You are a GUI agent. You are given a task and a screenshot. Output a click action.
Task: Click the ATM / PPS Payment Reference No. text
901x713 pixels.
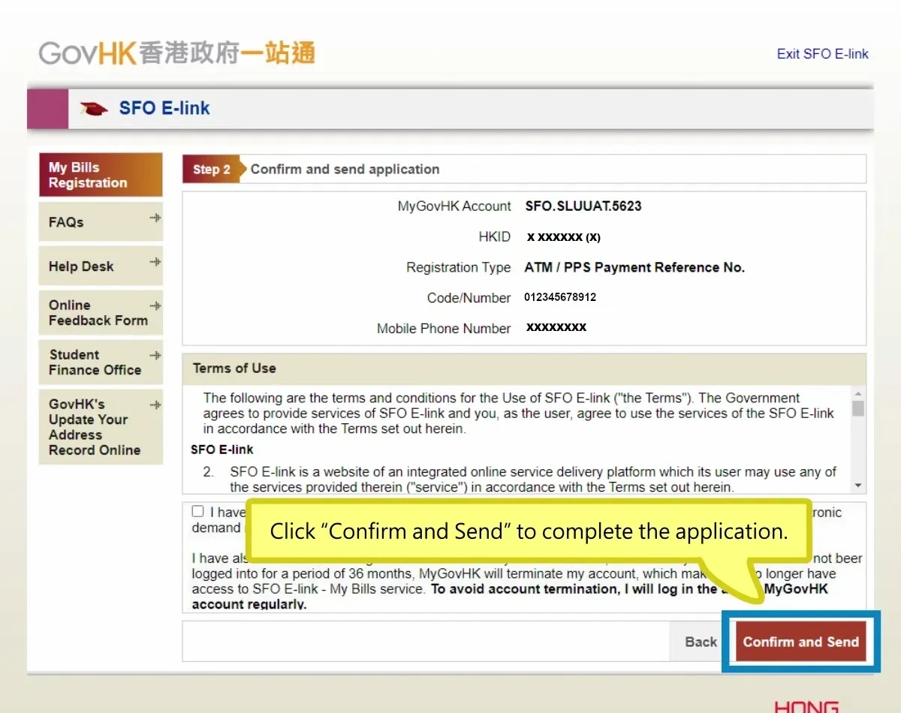634,267
